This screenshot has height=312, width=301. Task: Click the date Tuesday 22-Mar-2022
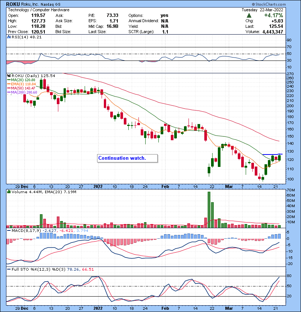(x=262, y=10)
